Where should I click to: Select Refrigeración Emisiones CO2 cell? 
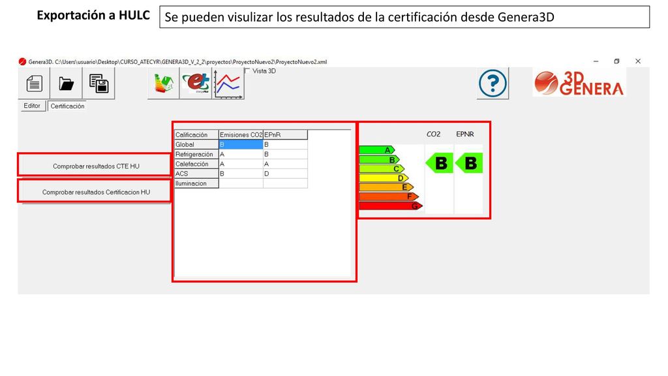click(x=241, y=154)
